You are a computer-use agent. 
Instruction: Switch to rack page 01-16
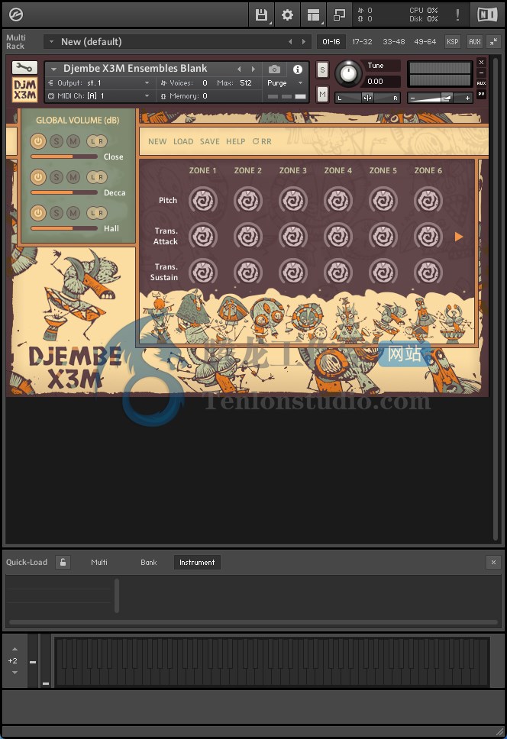(331, 41)
